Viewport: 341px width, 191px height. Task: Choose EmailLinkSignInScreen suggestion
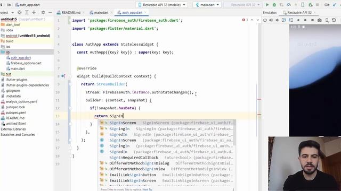click(x=167, y=180)
